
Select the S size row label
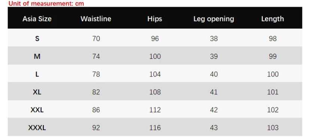[37, 38]
